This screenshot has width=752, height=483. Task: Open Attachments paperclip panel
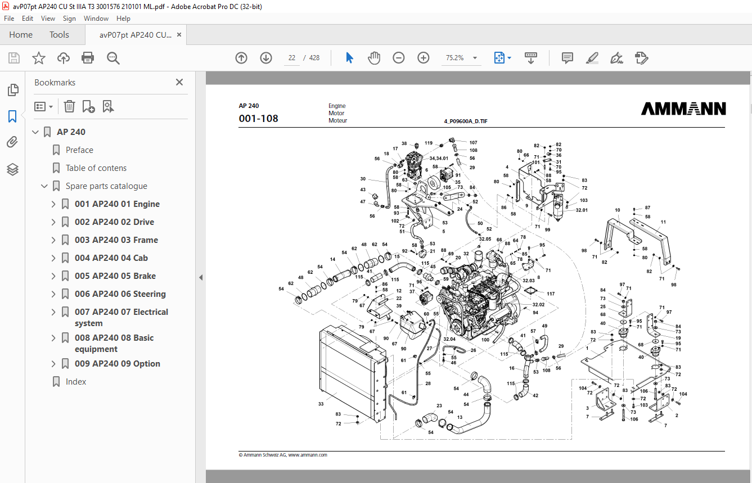12,142
